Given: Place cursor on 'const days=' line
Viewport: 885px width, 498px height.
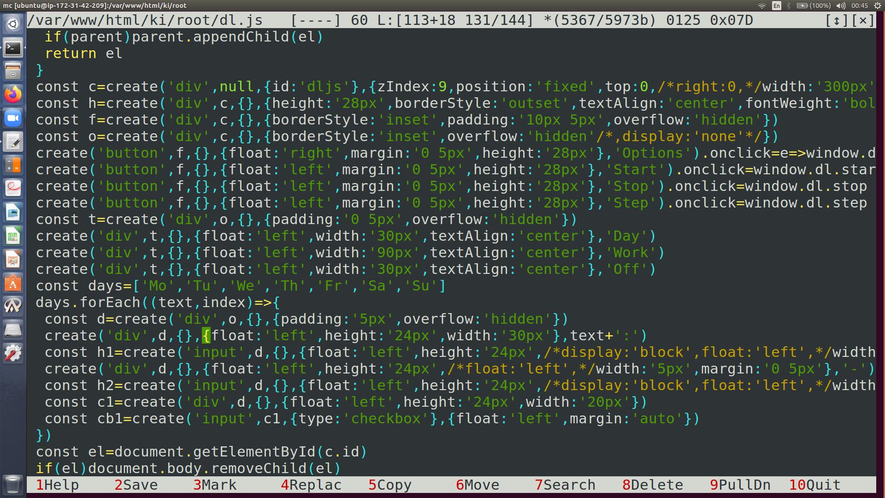Looking at the screenshot, I should point(241,286).
